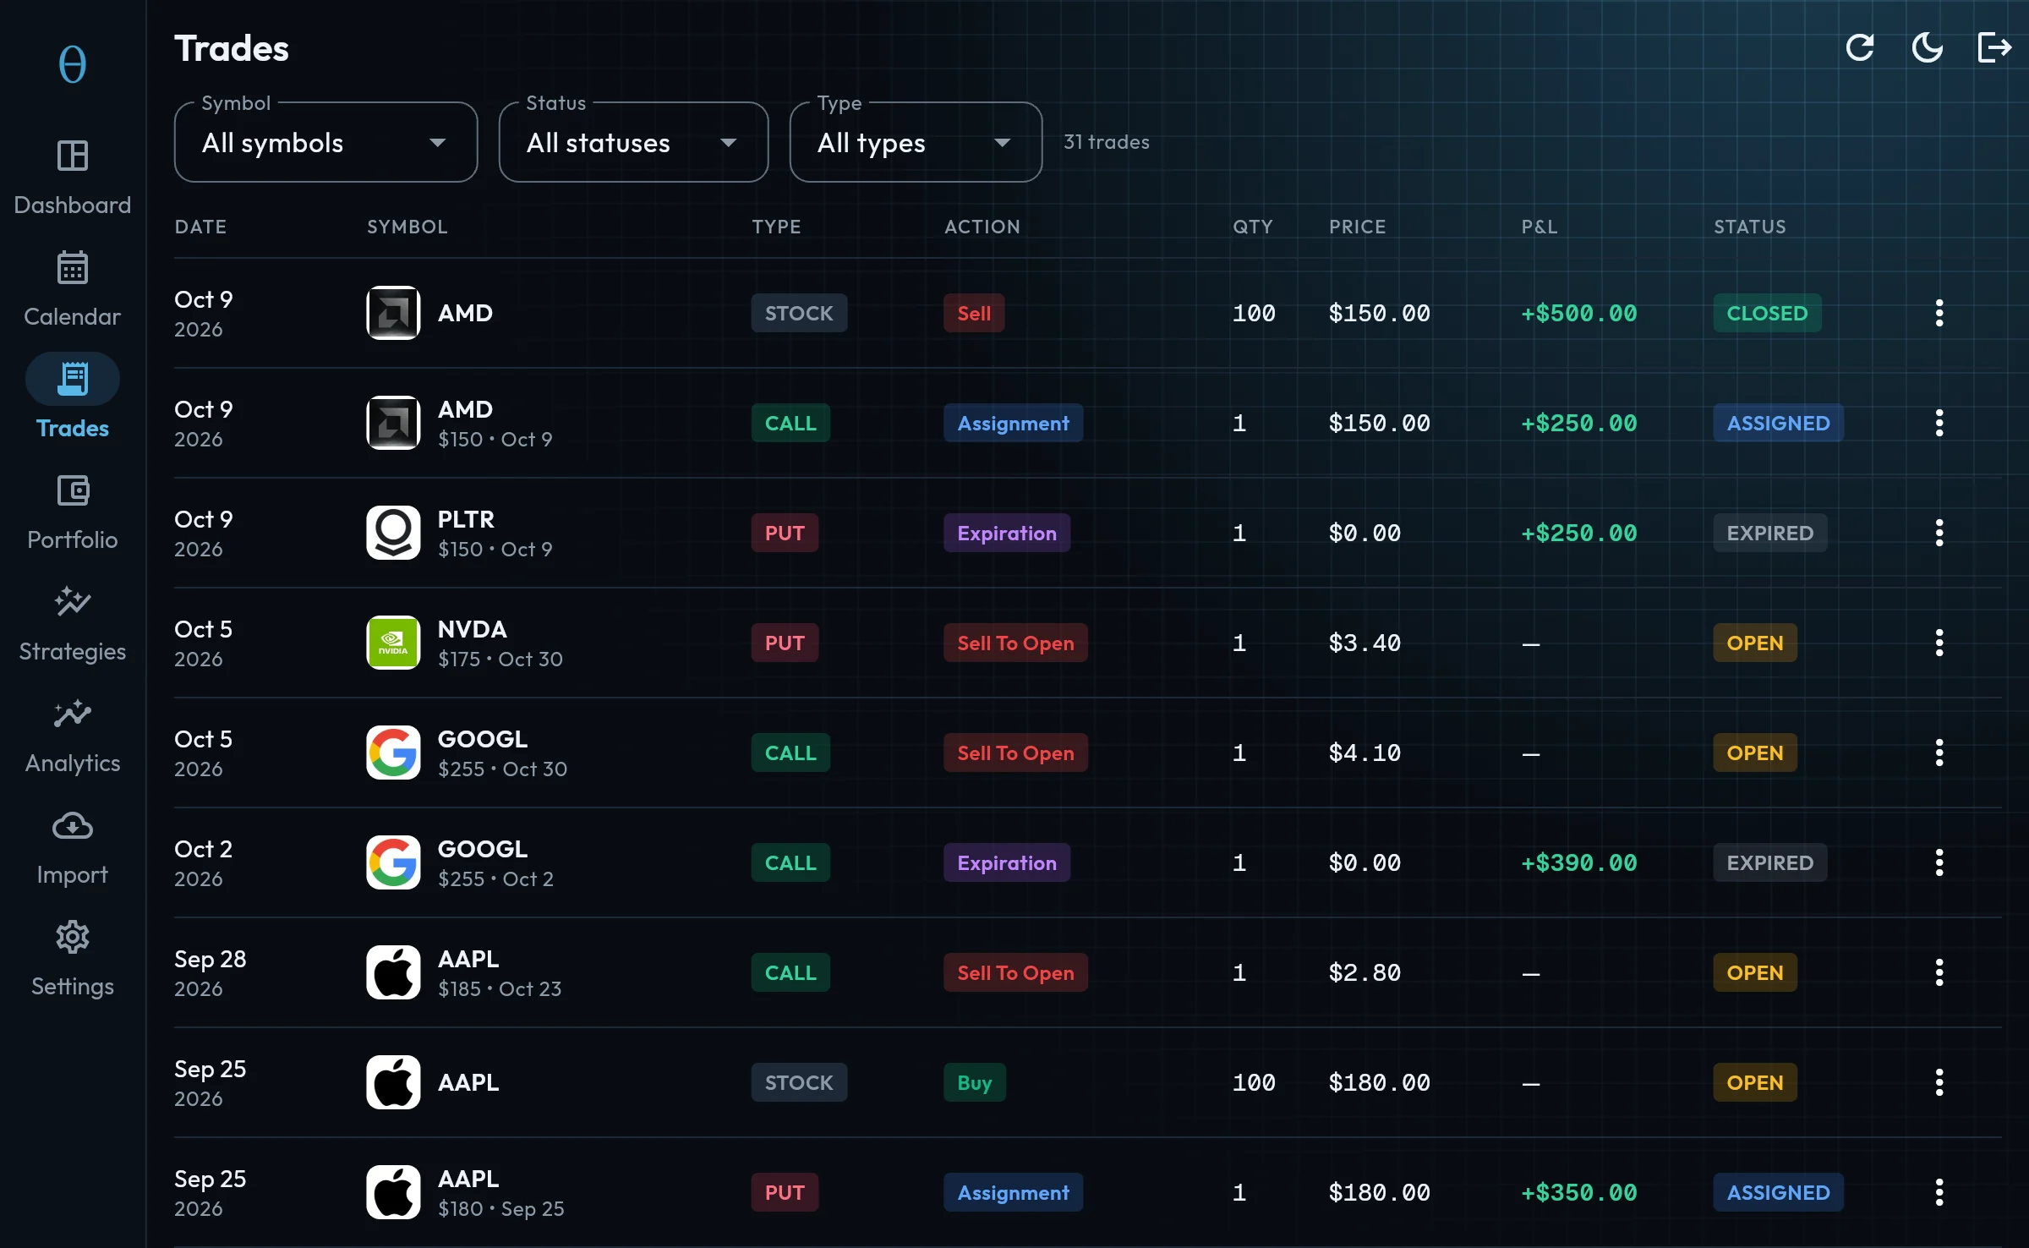Refresh the trades list
The height and width of the screenshot is (1248, 2029).
1860,47
